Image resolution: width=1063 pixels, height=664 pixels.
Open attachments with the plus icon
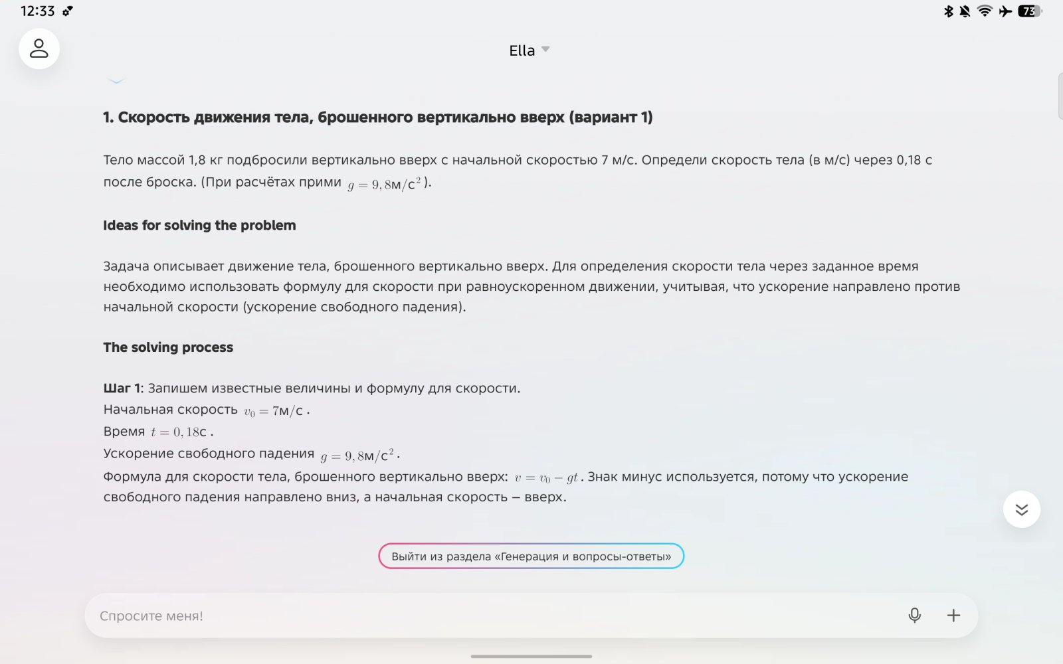pos(953,616)
